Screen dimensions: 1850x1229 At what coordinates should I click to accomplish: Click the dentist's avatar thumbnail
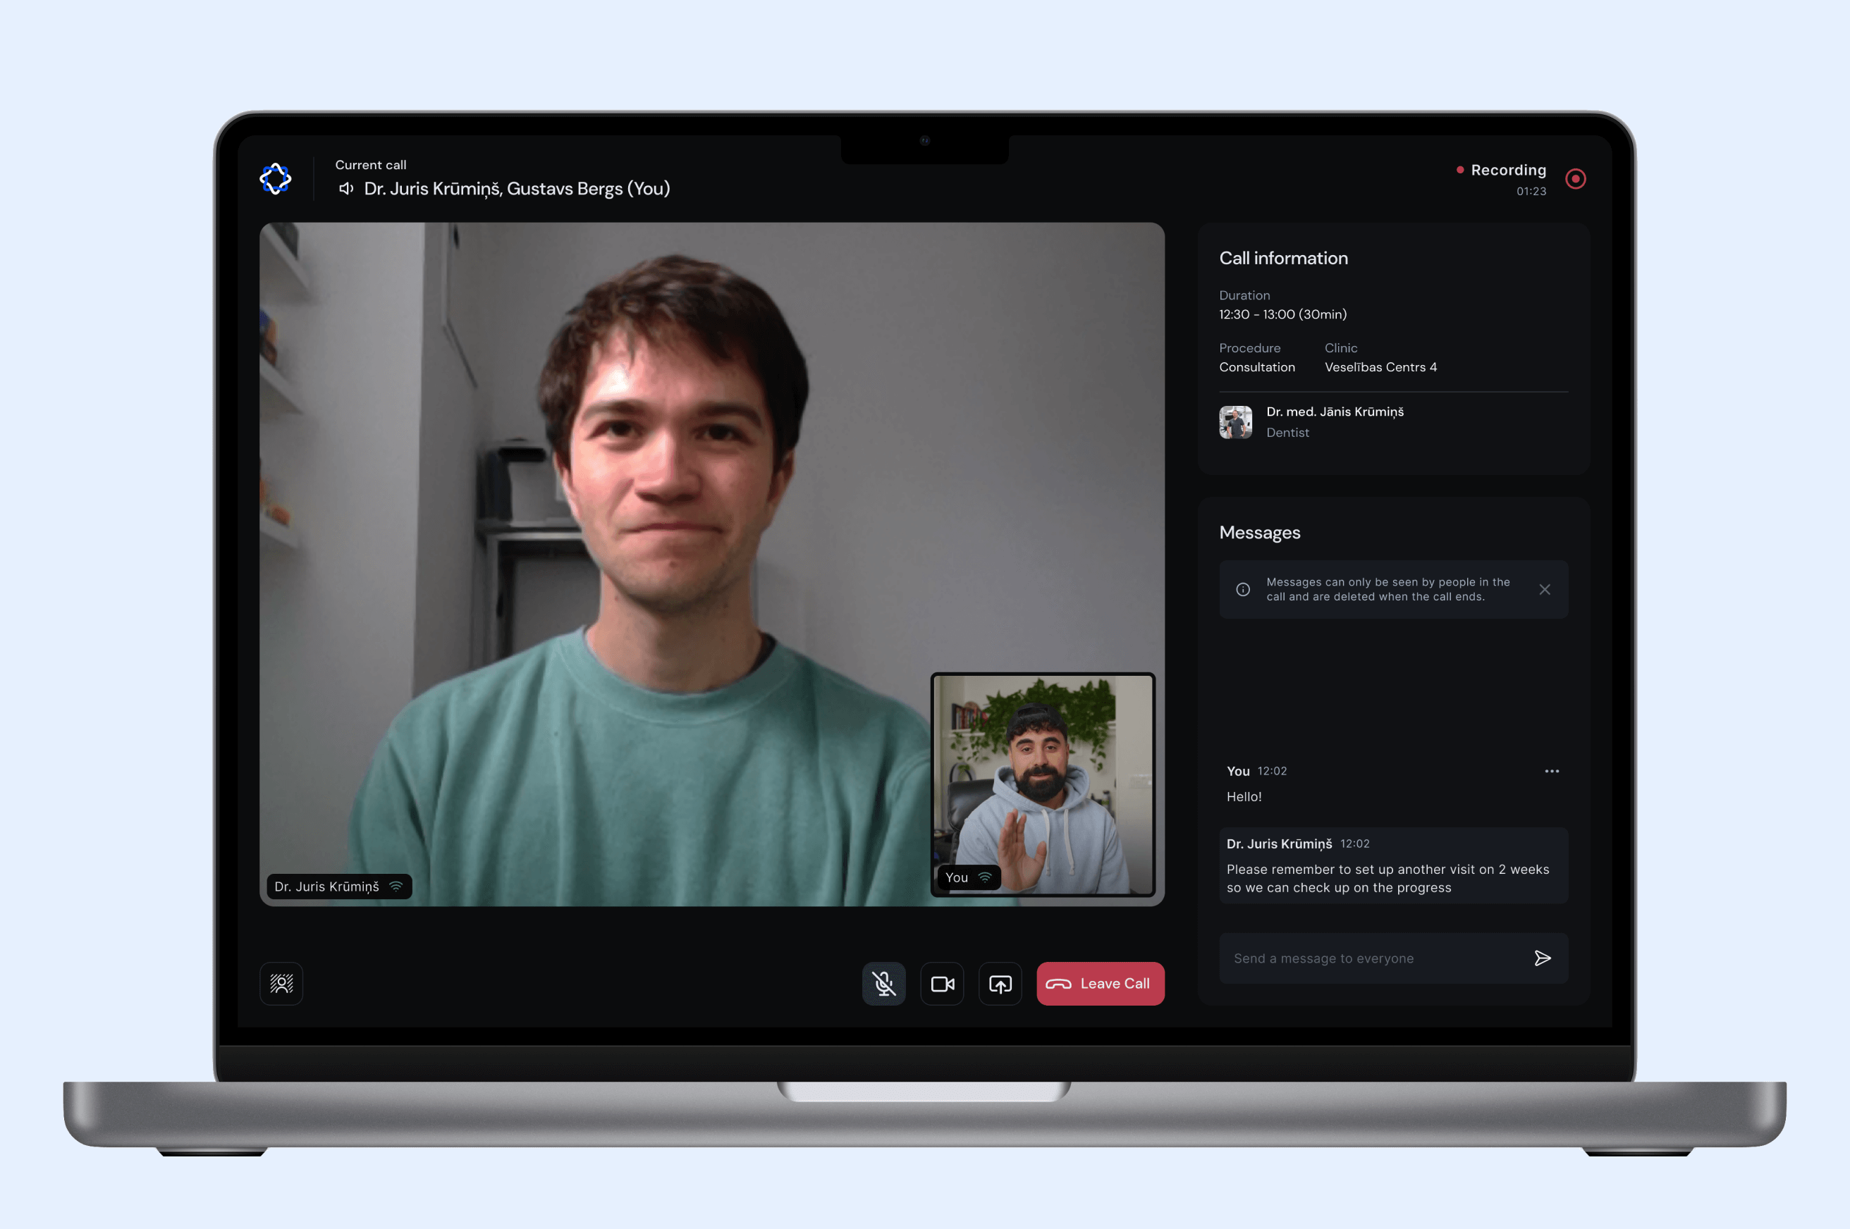(1235, 421)
